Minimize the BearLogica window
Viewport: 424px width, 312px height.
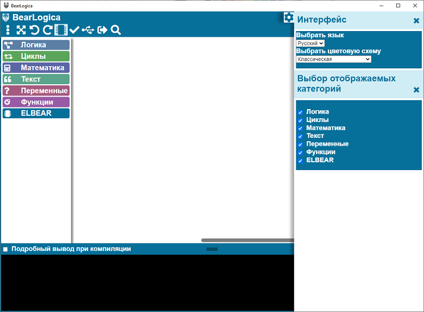381,6
